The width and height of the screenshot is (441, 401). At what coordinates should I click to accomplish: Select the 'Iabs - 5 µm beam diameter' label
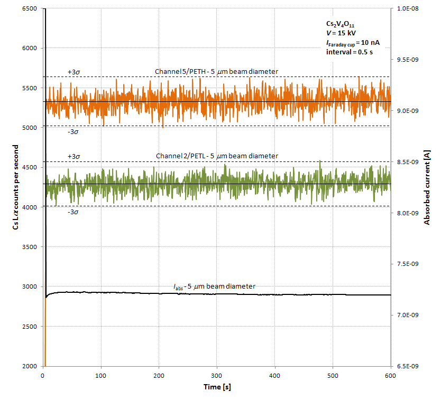(x=215, y=286)
